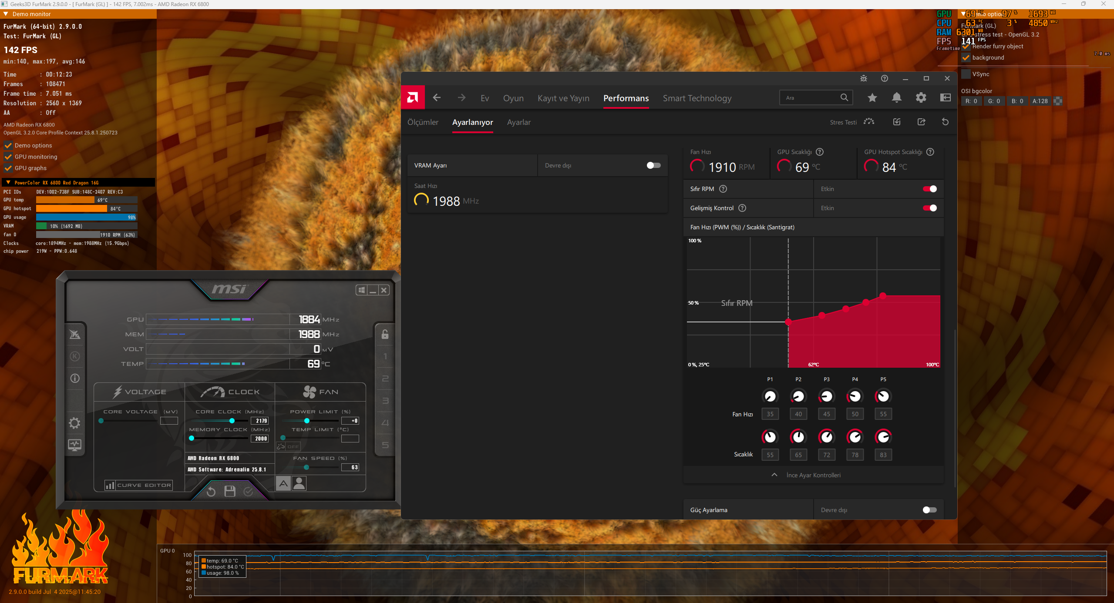
Task: Uncheck the GPU monitoring checkbox in FurMark
Action: click(8, 157)
